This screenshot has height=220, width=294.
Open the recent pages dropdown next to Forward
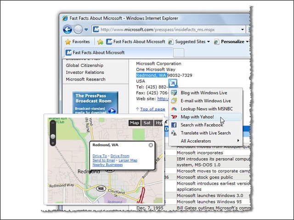[x=86, y=29]
